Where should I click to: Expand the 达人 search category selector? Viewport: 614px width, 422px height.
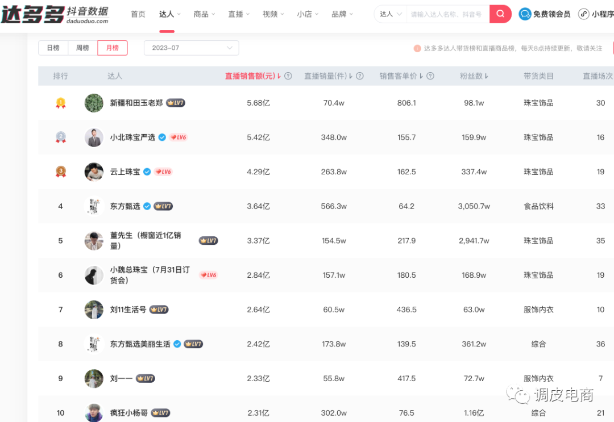[x=390, y=14]
